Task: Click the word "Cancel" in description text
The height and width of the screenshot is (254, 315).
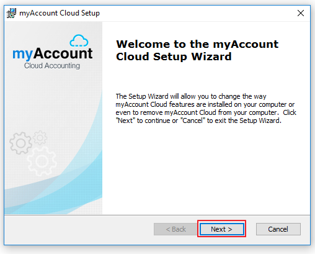Action: 193,120
